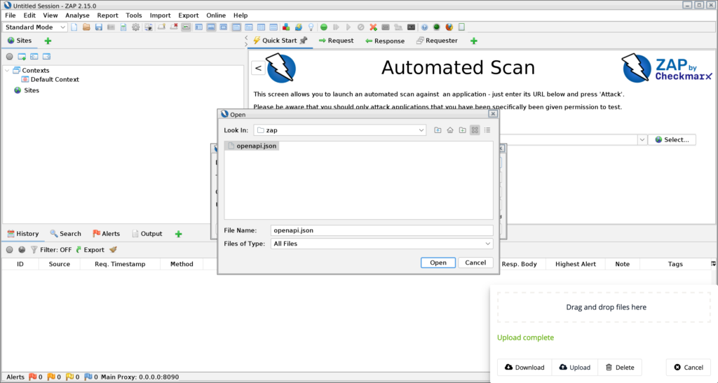
Task: Select Default Context in the tree
Action: (x=50, y=80)
